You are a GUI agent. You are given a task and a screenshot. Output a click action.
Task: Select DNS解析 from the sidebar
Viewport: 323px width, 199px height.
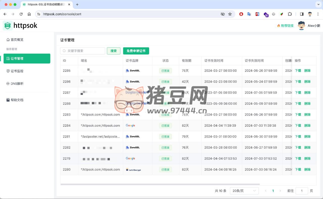[x=17, y=84]
